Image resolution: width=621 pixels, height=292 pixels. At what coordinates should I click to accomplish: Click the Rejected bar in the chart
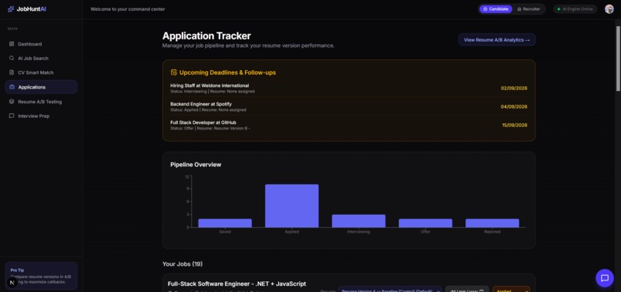point(492,223)
